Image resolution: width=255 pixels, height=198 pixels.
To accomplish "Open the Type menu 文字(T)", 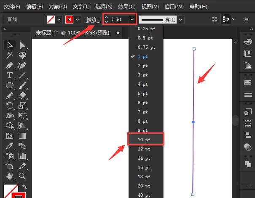I will pyautogui.click(x=81, y=7).
